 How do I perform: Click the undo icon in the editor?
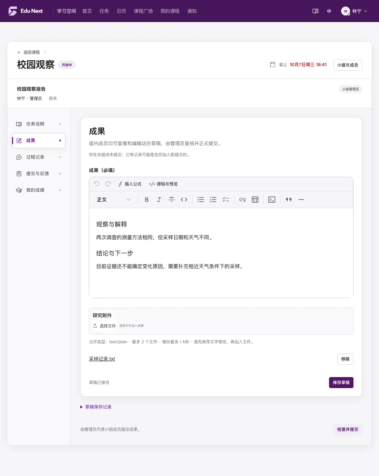coord(96,184)
